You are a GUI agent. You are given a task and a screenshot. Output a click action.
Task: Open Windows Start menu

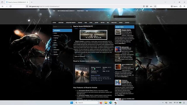click(x=72, y=103)
